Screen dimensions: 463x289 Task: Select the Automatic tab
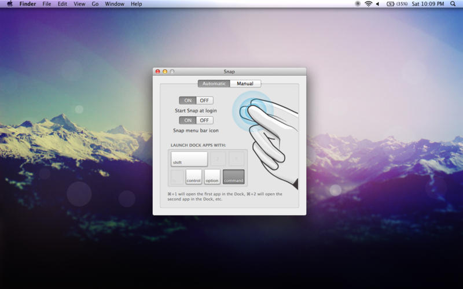pyautogui.click(x=214, y=83)
